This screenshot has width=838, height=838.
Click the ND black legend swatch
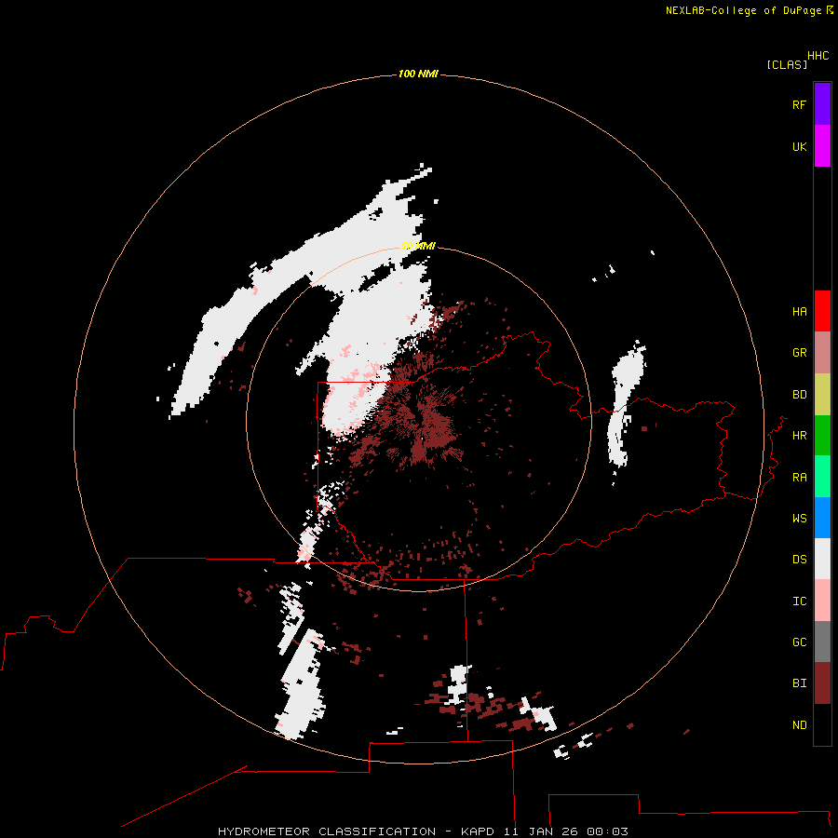click(822, 724)
